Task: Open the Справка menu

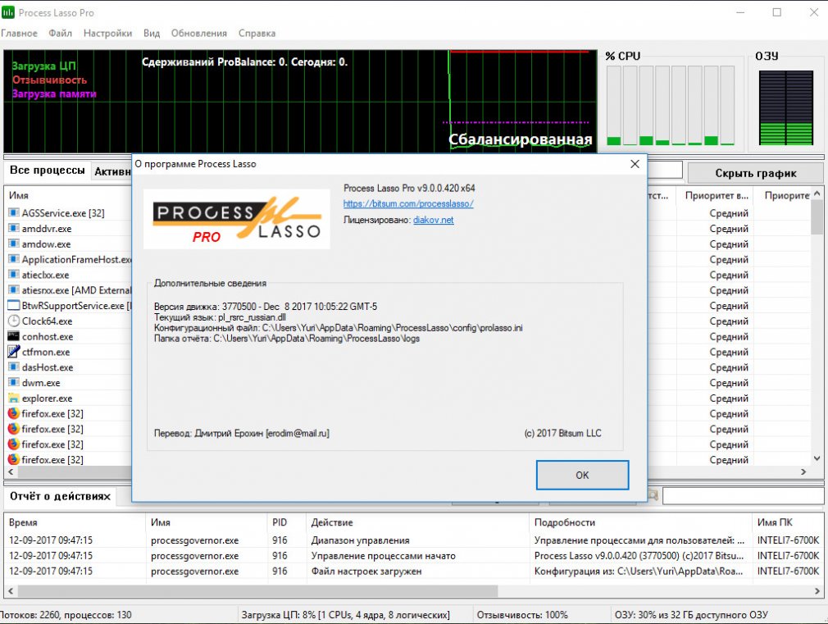Action: coord(257,34)
